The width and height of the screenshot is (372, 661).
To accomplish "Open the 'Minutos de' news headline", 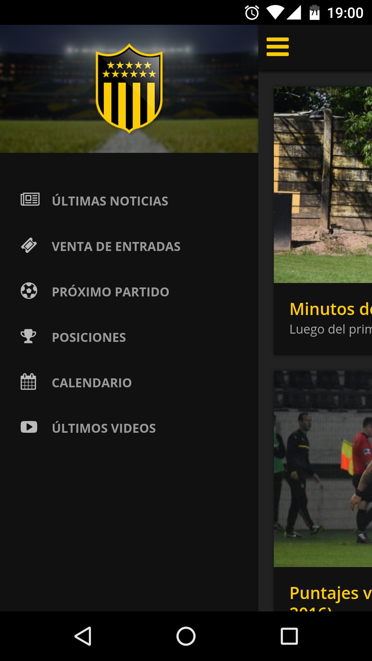I will tap(331, 309).
